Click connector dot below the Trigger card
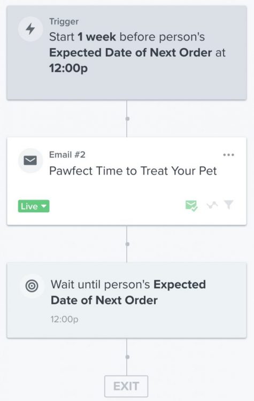 127,119
